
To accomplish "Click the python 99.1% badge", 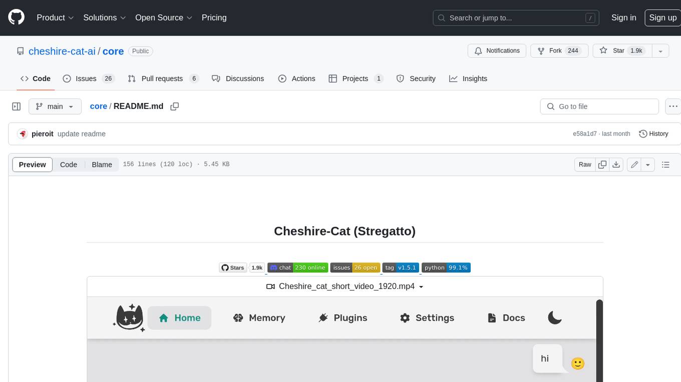I will point(446,267).
